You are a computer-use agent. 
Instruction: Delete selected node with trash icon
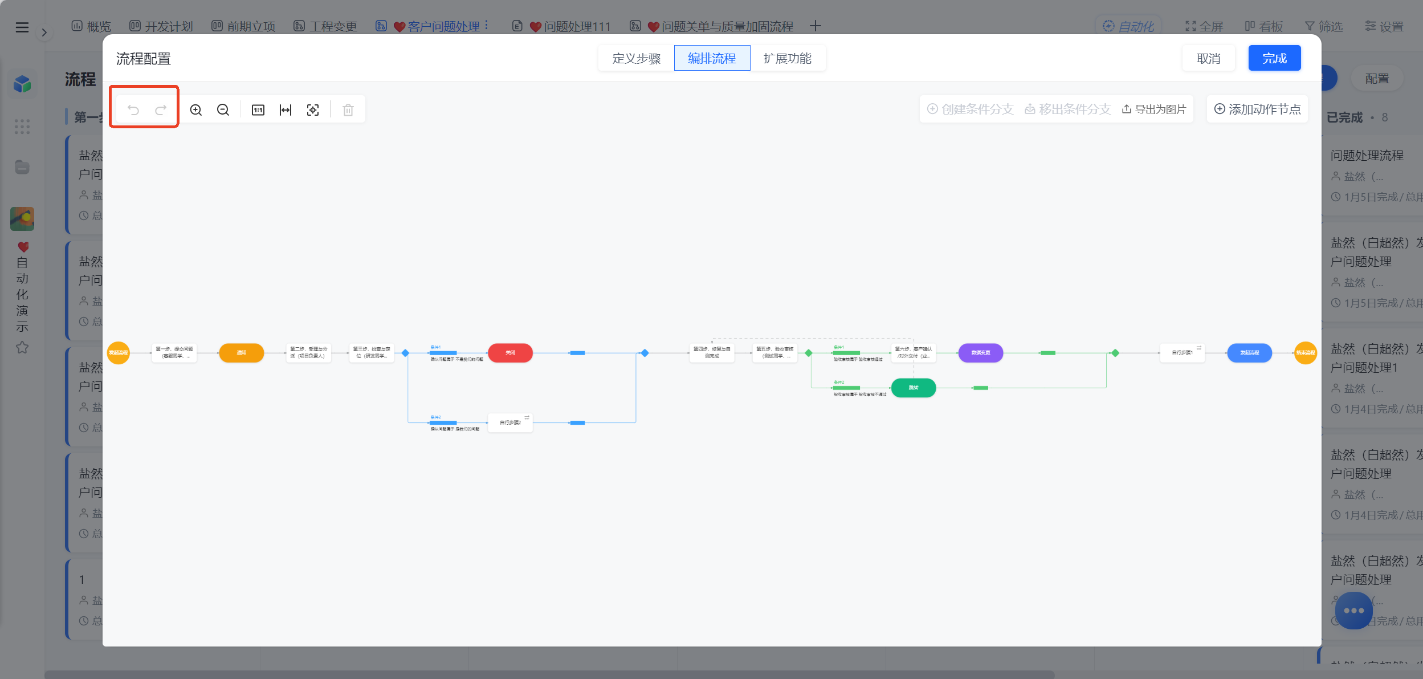click(x=348, y=110)
